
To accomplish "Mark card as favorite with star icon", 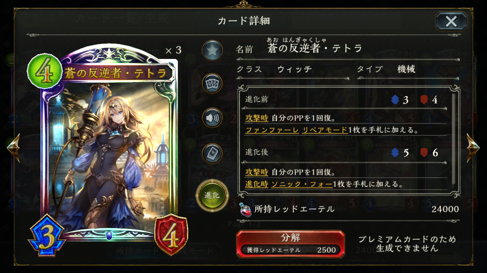I will click(212, 50).
